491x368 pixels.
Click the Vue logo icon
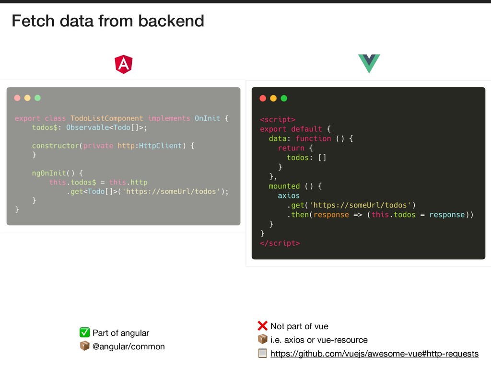369,64
